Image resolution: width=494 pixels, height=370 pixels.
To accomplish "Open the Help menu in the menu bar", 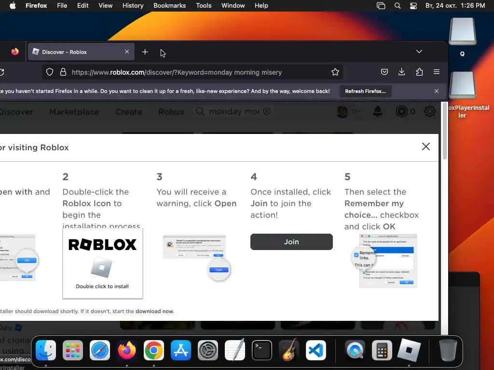I will tap(261, 6).
